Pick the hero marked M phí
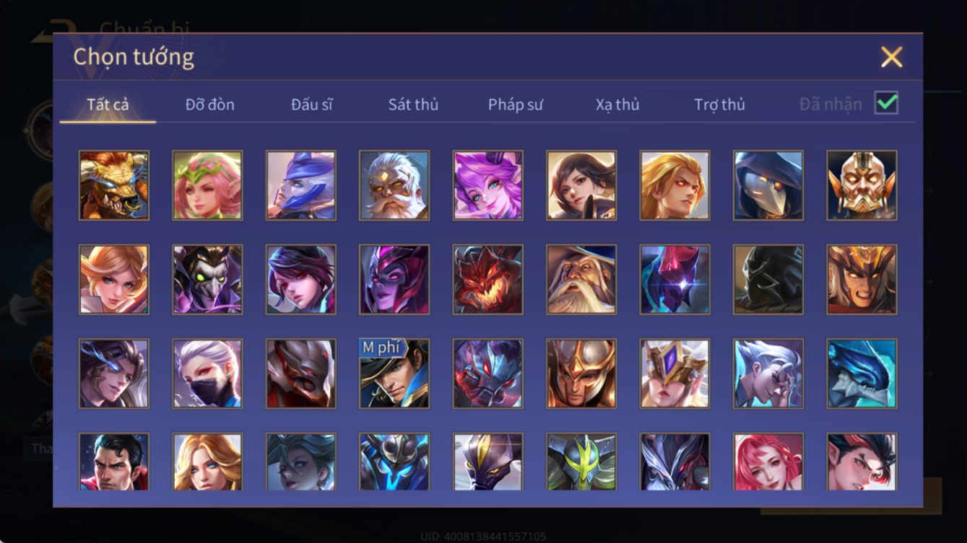Image resolution: width=967 pixels, height=543 pixels. coord(394,374)
